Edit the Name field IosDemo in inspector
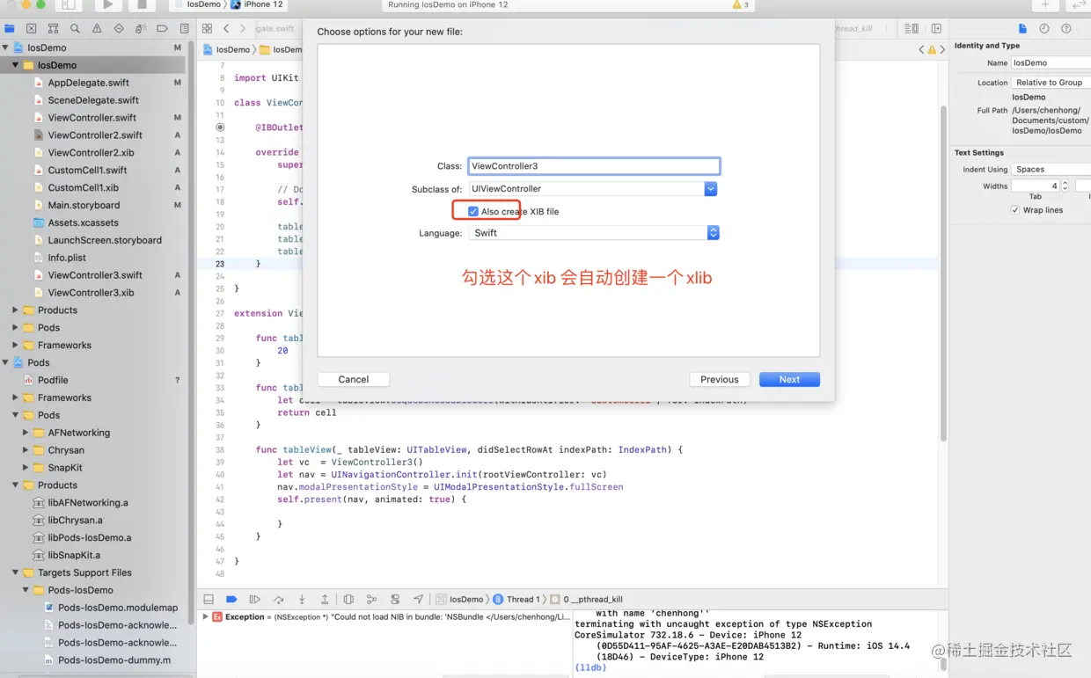 [1051, 63]
